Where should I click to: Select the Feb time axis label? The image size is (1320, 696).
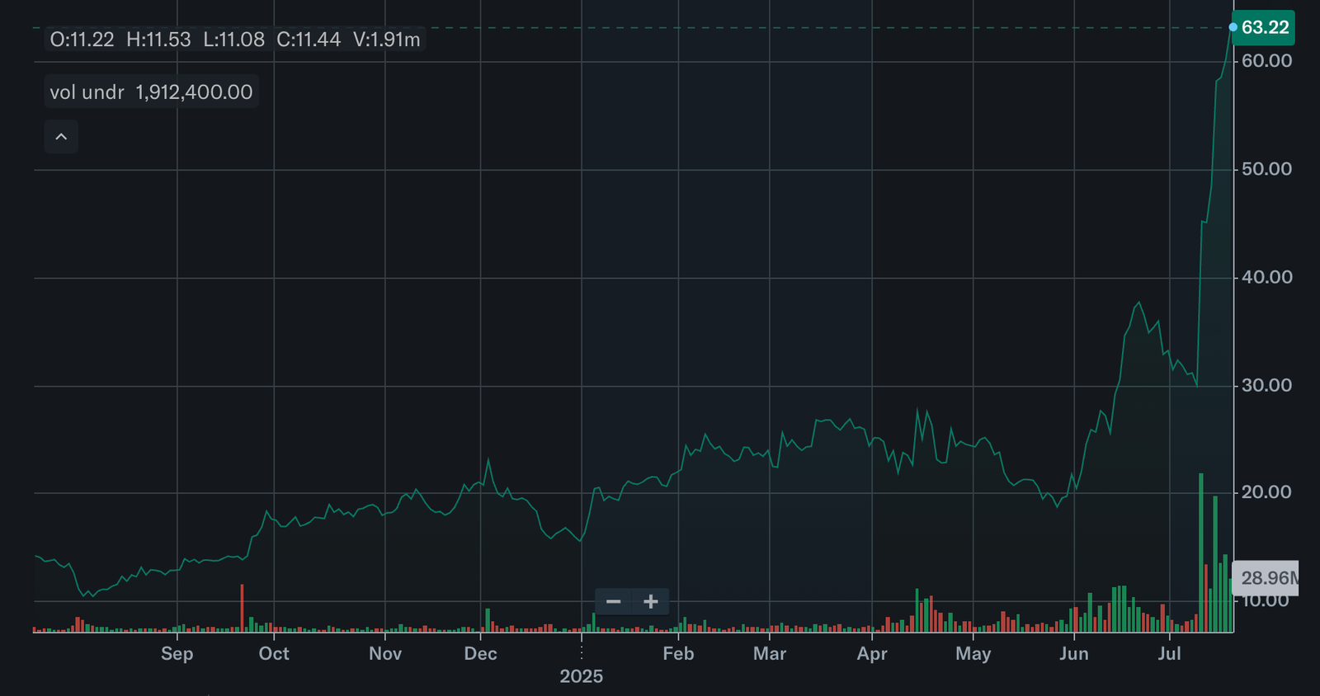click(678, 653)
